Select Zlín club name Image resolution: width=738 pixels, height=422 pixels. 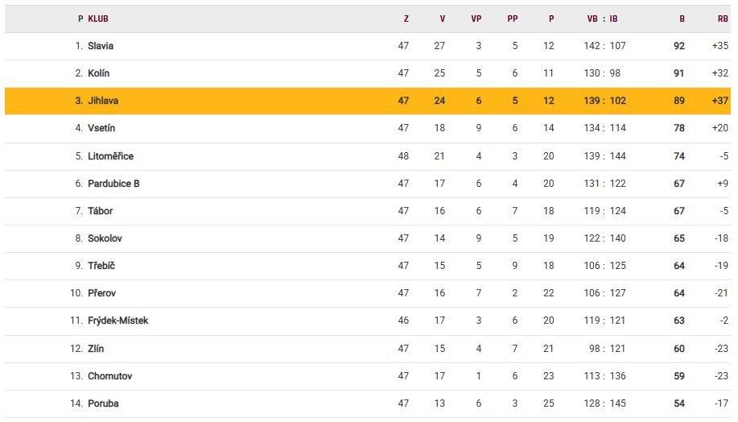pyautogui.click(x=96, y=349)
